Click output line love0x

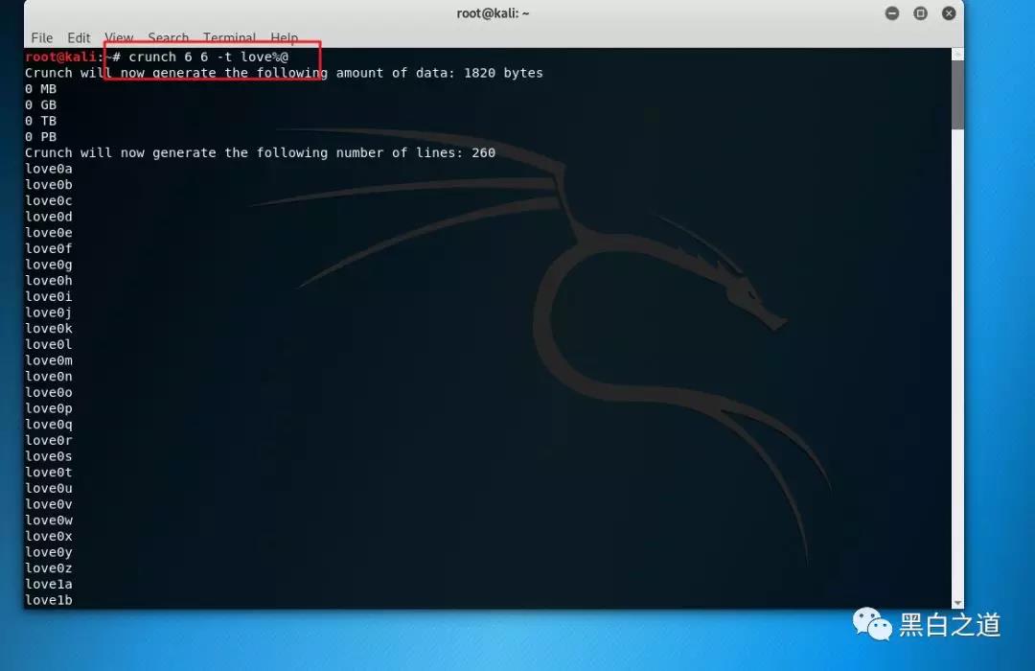[49, 536]
